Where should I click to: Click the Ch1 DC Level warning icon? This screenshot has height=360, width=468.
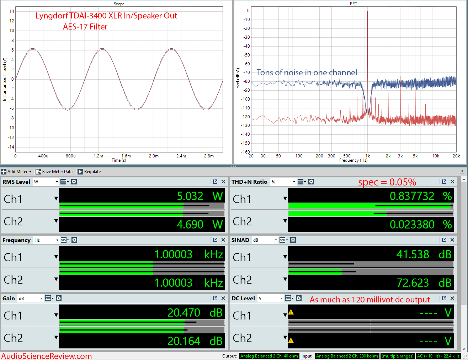point(291,312)
